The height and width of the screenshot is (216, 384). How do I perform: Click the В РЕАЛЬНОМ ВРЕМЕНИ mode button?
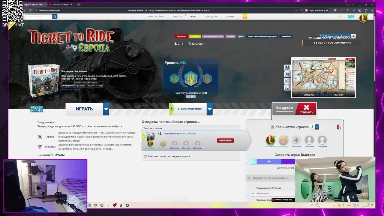pos(188,109)
